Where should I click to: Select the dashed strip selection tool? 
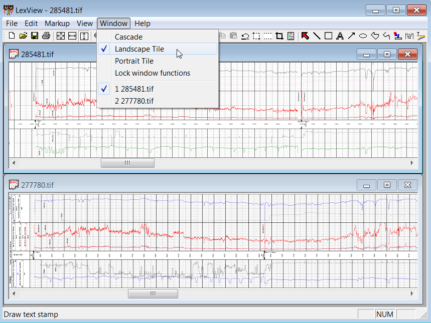(x=268, y=36)
